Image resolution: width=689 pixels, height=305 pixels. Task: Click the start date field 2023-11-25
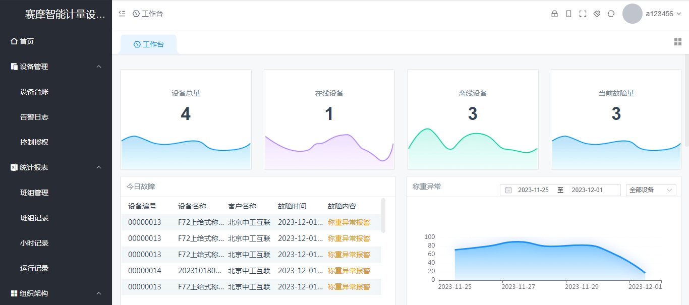click(x=534, y=190)
